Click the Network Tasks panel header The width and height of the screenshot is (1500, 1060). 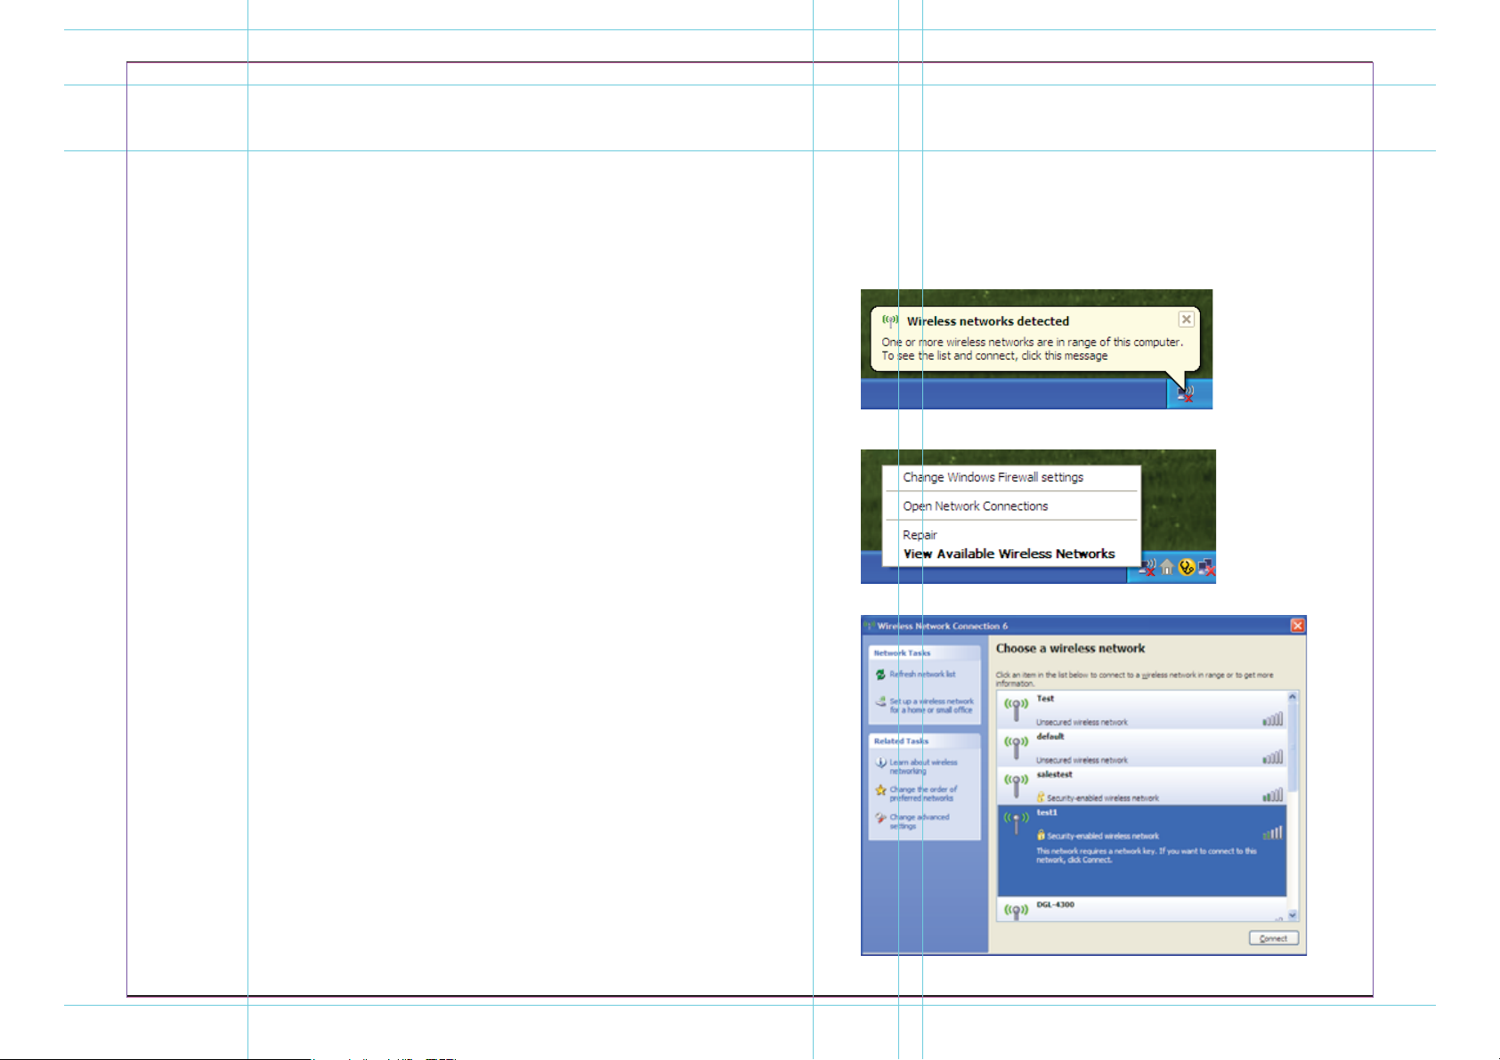coord(924,652)
